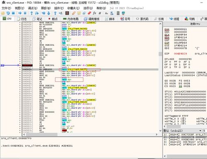Switch to the 源代码 tab
This screenshot has width=207, height=159.
142,19
